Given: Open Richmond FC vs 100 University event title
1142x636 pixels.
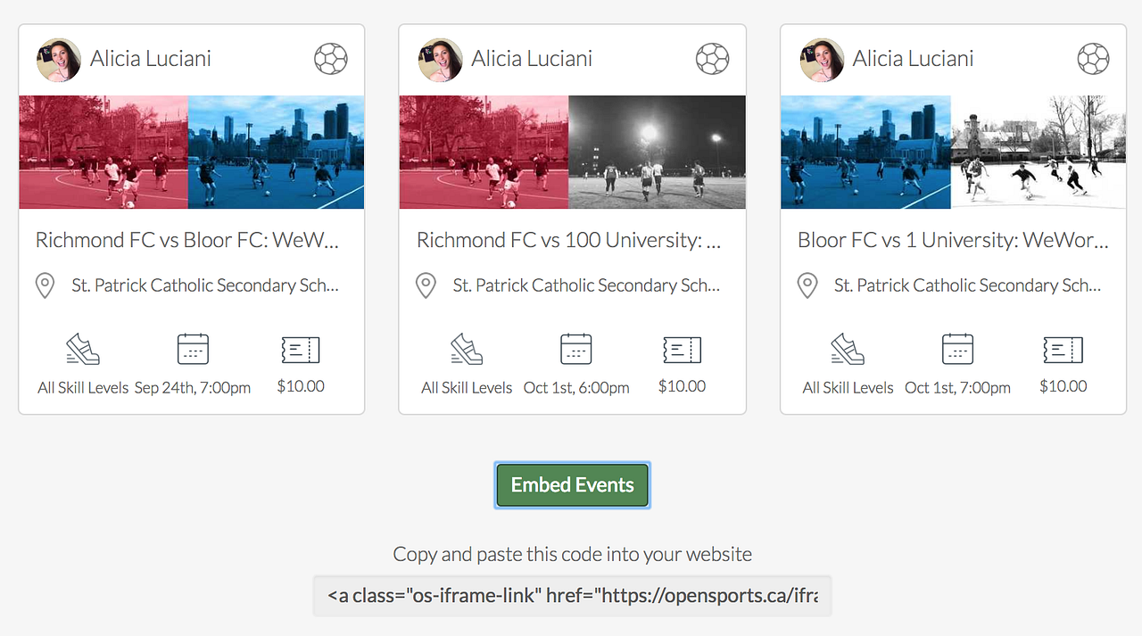Looking at the screenshot, I should [568, 240].
